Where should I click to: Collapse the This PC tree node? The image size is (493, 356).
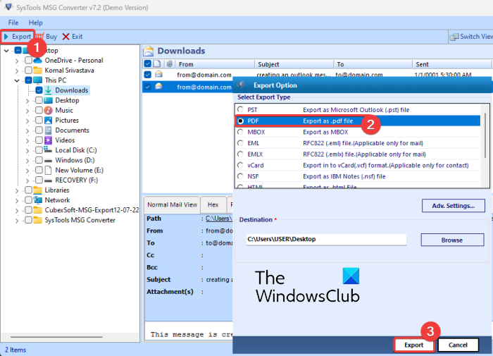coord(17,80)
